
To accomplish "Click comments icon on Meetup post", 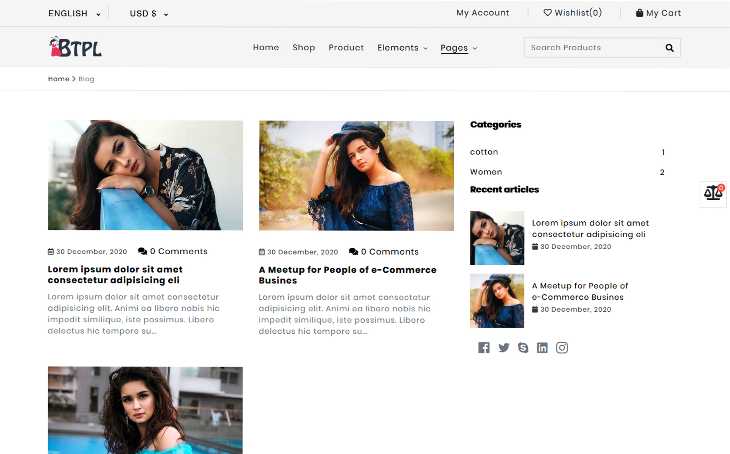I will point(353,252).
